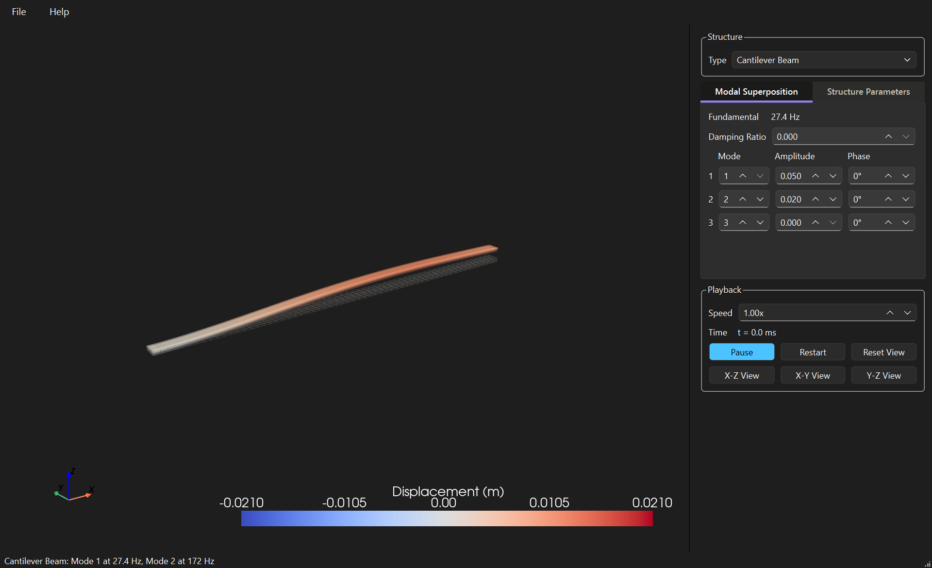Decrease phase angle in row 3
932x568 pixels.
pos(906,223)
